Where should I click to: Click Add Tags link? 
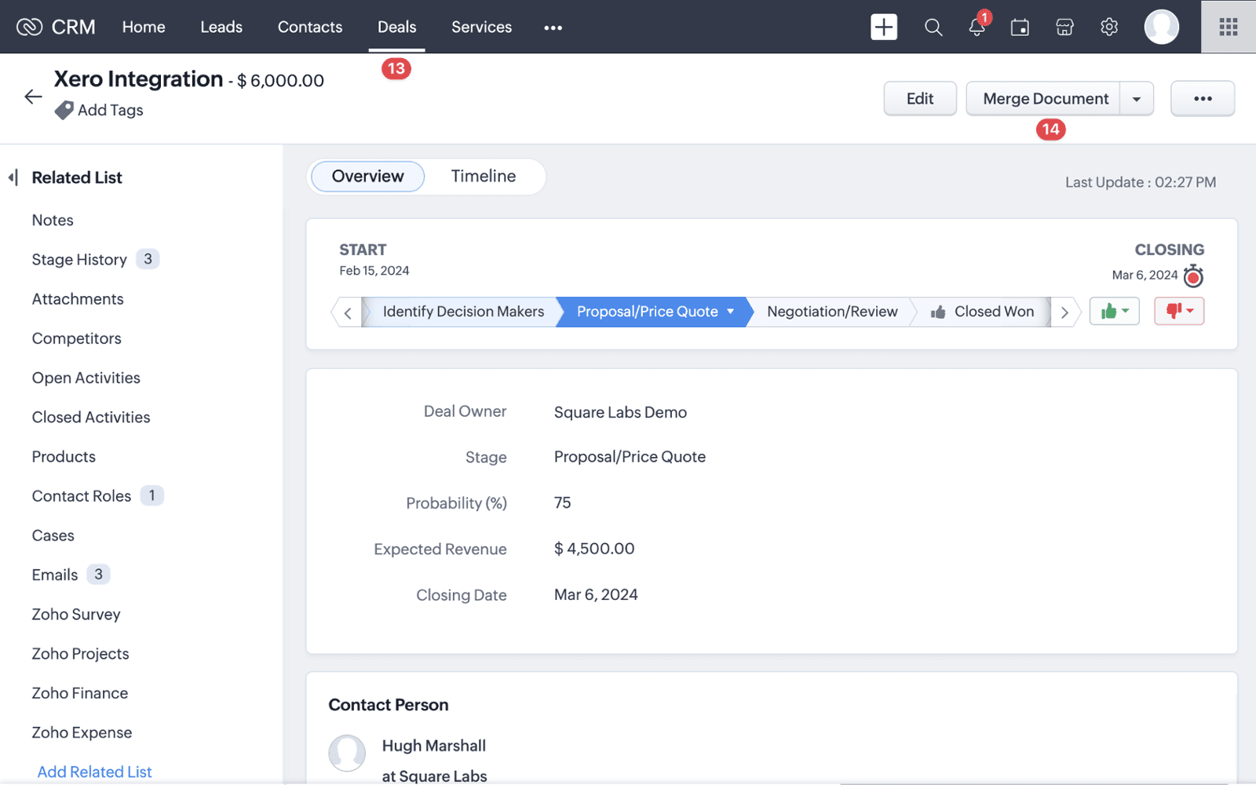click(111, 111)
